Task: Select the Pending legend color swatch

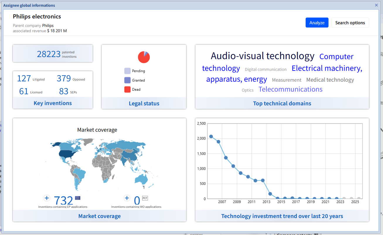Action: (127, 71)
